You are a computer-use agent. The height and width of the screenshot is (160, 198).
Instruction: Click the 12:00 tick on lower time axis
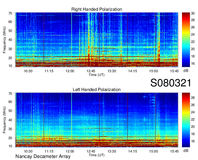[70, 151]
